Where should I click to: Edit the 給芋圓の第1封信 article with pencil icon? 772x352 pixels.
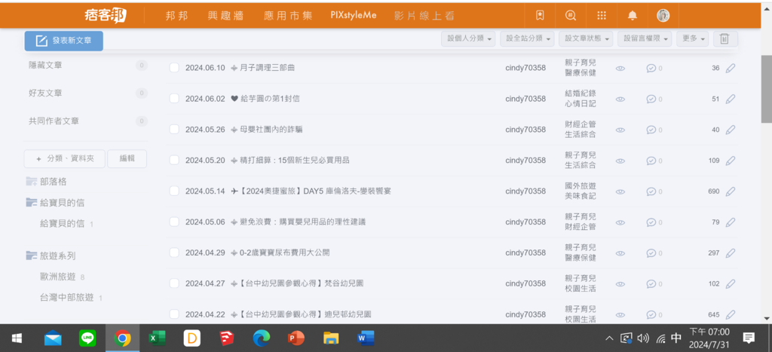pos(730,99)
